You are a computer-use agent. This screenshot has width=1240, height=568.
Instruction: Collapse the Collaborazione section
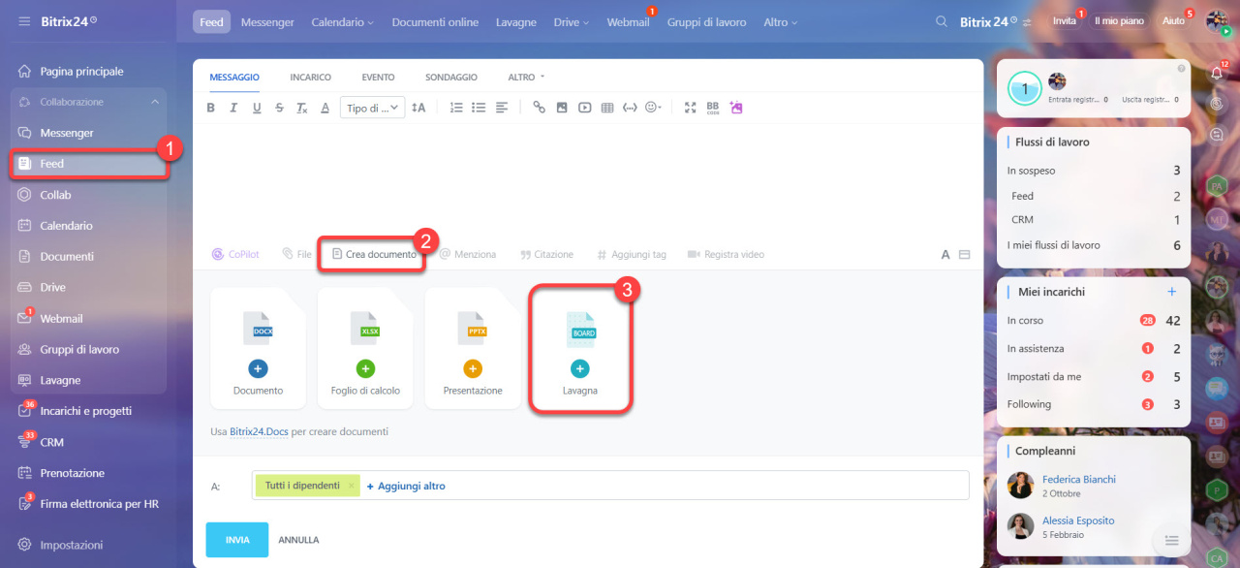(155, 102)
